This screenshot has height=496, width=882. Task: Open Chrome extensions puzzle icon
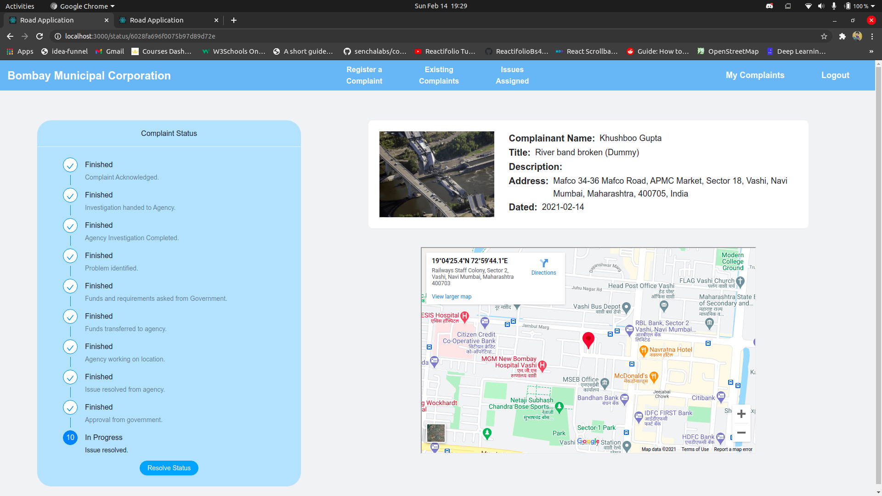pyautogui.click(x=842, y=36)
